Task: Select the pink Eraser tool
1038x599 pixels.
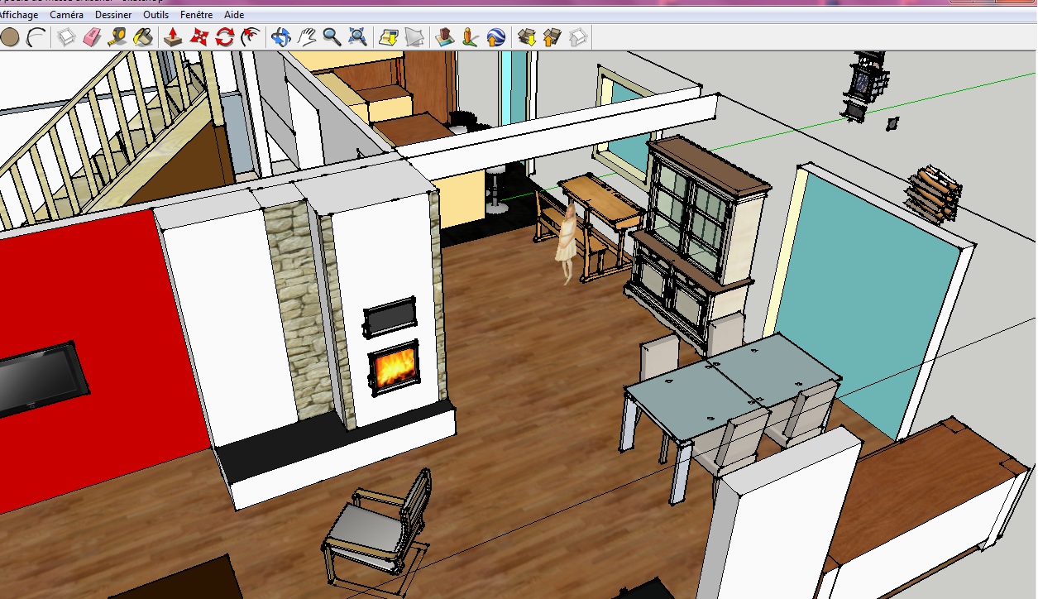Action: [92, 37]
